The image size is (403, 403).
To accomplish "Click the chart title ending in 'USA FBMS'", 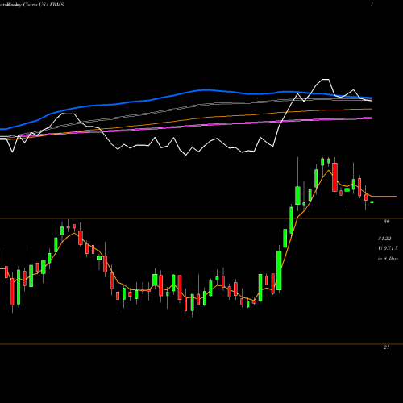I will point(32,5).
